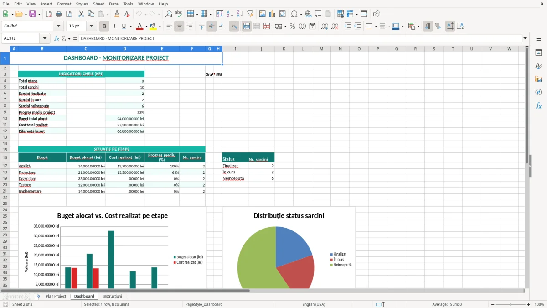Click in the formula input line
547x308 pixels.
(300, 38)
